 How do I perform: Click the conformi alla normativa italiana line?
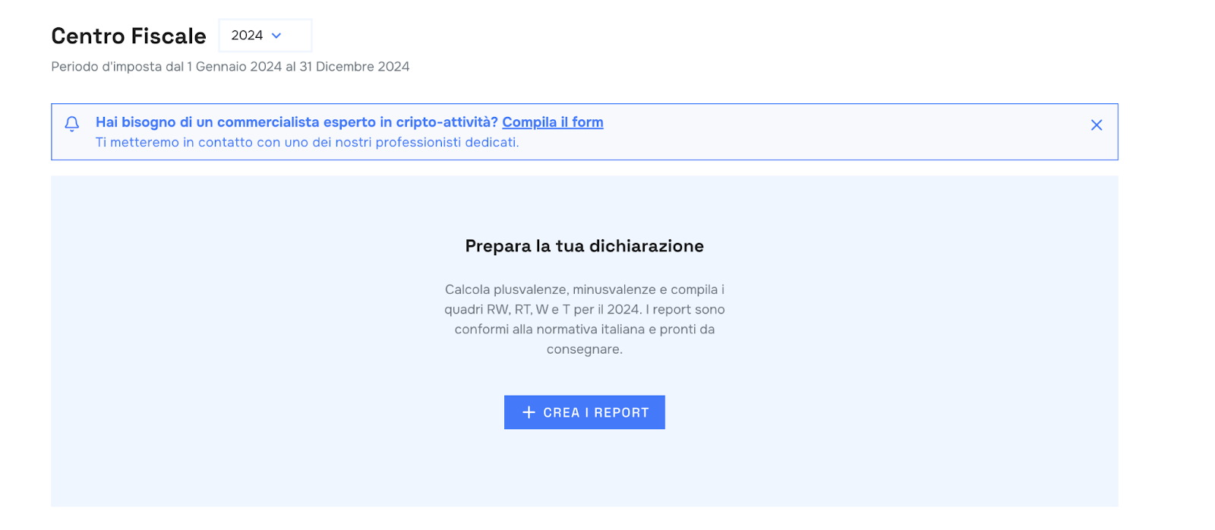pos(585,330)
